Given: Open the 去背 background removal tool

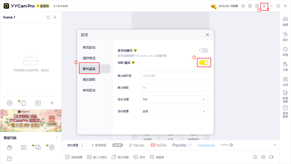Looking at the screenshot, I should tap(285, 81).
